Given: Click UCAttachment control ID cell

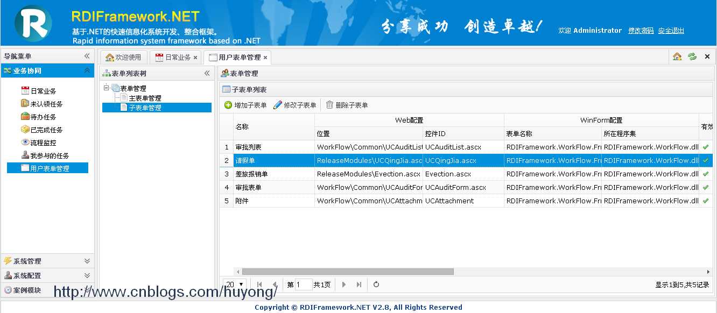Looking at the screenshot, I should [x=463, y=201].
